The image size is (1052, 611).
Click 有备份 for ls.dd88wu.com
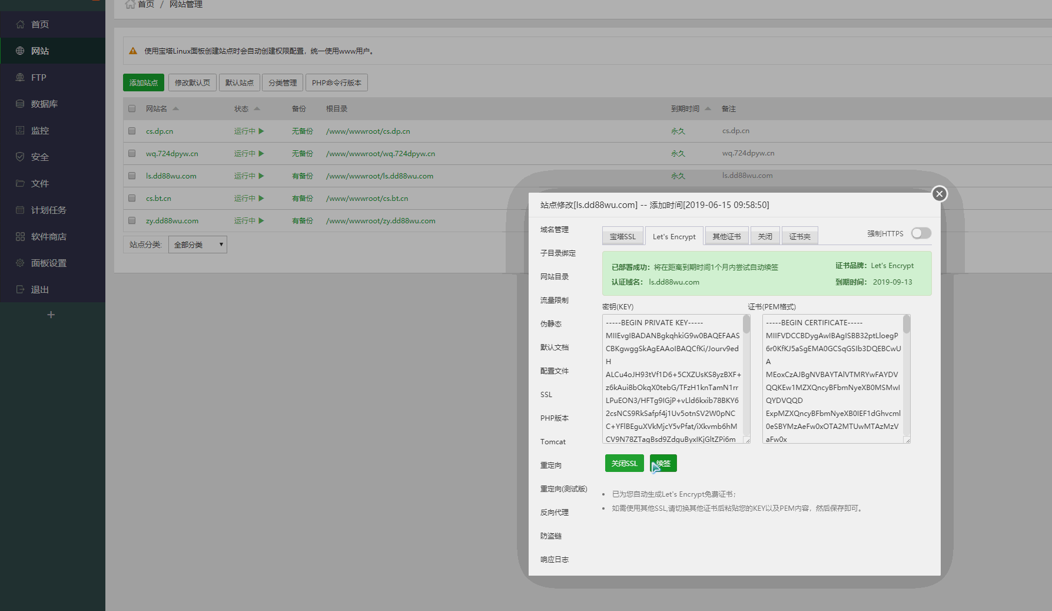(x=303, y=176)
